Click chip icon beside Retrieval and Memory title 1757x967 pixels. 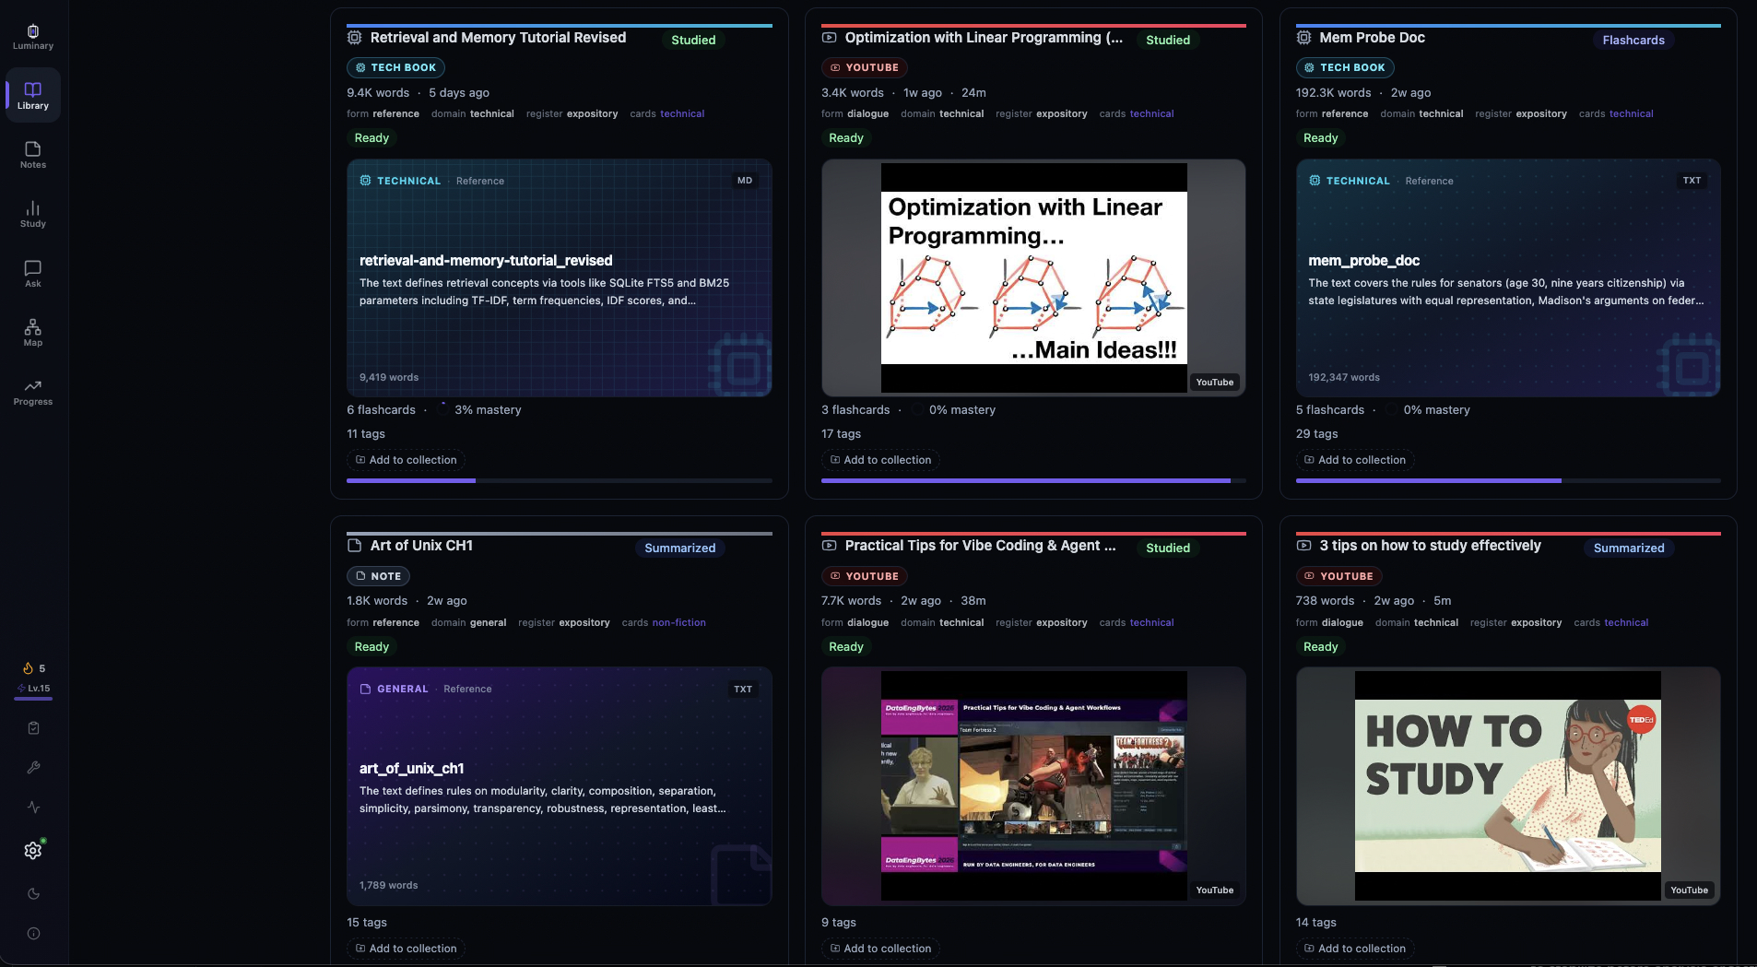pos(354,38)
